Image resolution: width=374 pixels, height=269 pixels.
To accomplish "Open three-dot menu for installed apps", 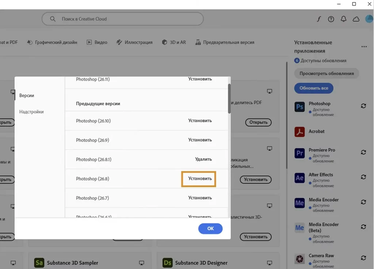I will pos(364,47).
